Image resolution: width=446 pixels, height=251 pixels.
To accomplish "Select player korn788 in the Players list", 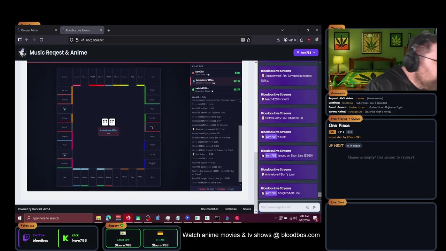I will point(216,73).
